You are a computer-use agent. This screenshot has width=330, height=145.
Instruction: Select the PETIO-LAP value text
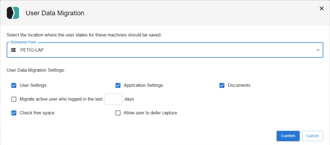[x=32, y=50]
